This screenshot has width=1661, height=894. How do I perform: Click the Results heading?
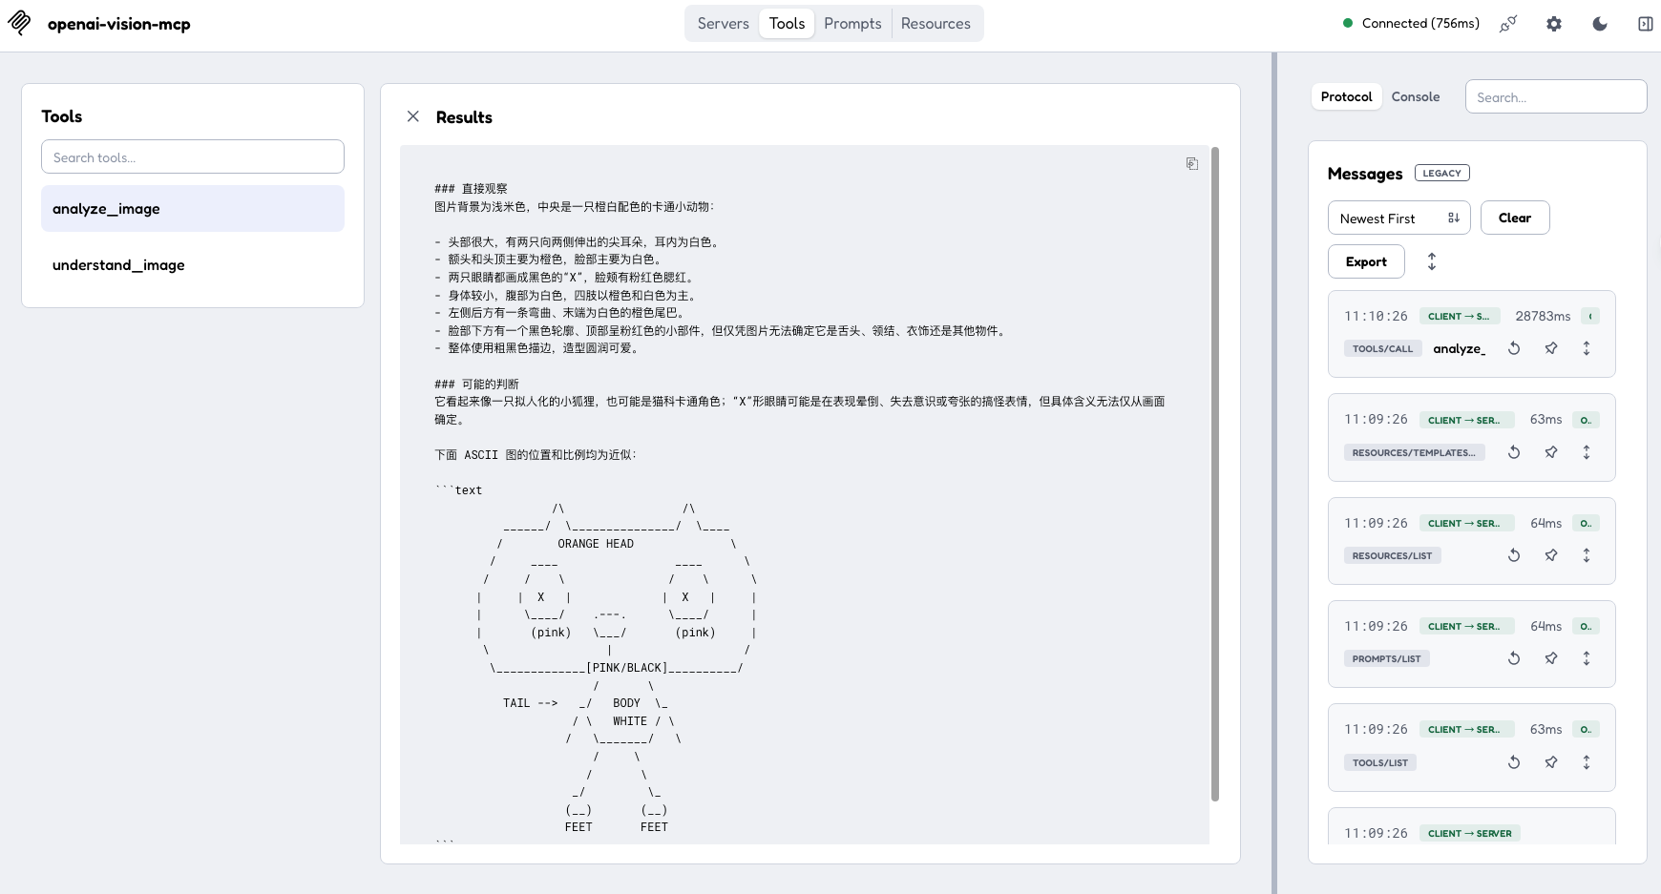click(464, 116)
